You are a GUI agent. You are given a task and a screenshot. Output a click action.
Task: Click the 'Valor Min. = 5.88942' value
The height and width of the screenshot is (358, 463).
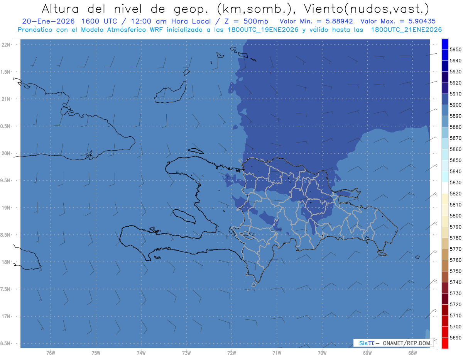pos(316,21)
